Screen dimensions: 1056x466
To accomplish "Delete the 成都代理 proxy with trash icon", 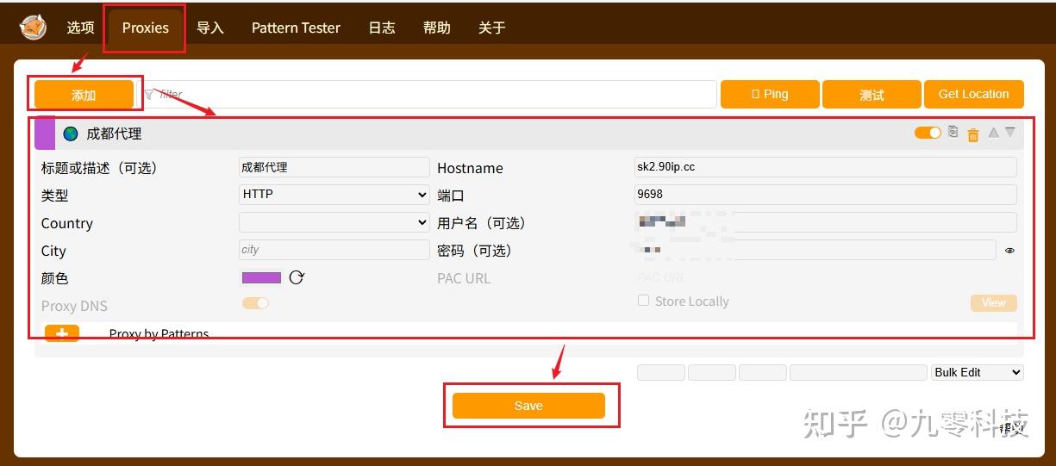I will pyautogui.click(x=973, y=134).
